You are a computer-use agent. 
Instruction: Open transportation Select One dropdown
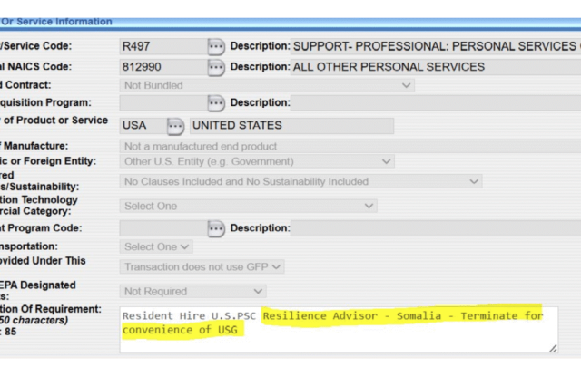tap(156, 246)
